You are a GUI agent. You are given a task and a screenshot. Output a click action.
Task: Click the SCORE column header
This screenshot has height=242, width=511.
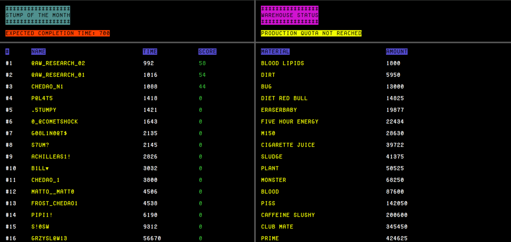click(x=207, y=52)
